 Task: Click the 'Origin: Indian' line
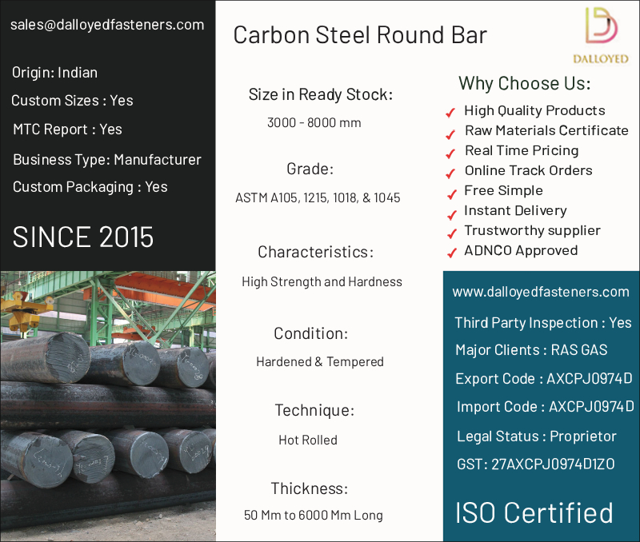click(x=54, y=73)
